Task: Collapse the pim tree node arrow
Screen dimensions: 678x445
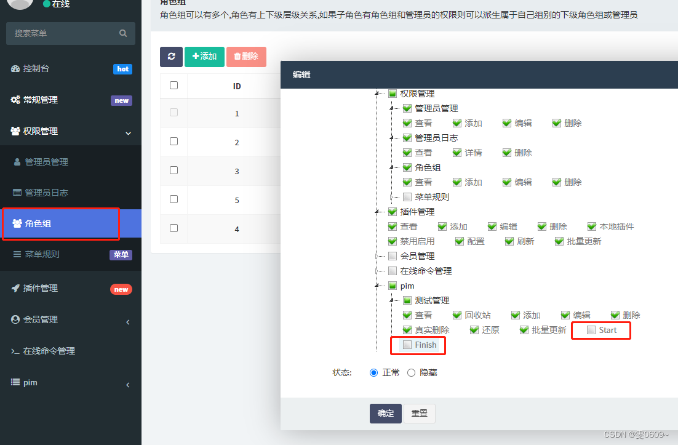Action: coord(377,286)
